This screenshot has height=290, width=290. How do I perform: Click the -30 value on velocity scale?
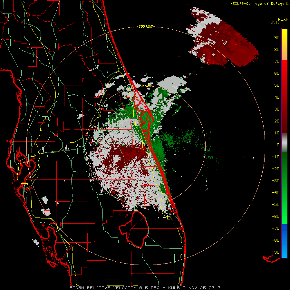(275, 181)
